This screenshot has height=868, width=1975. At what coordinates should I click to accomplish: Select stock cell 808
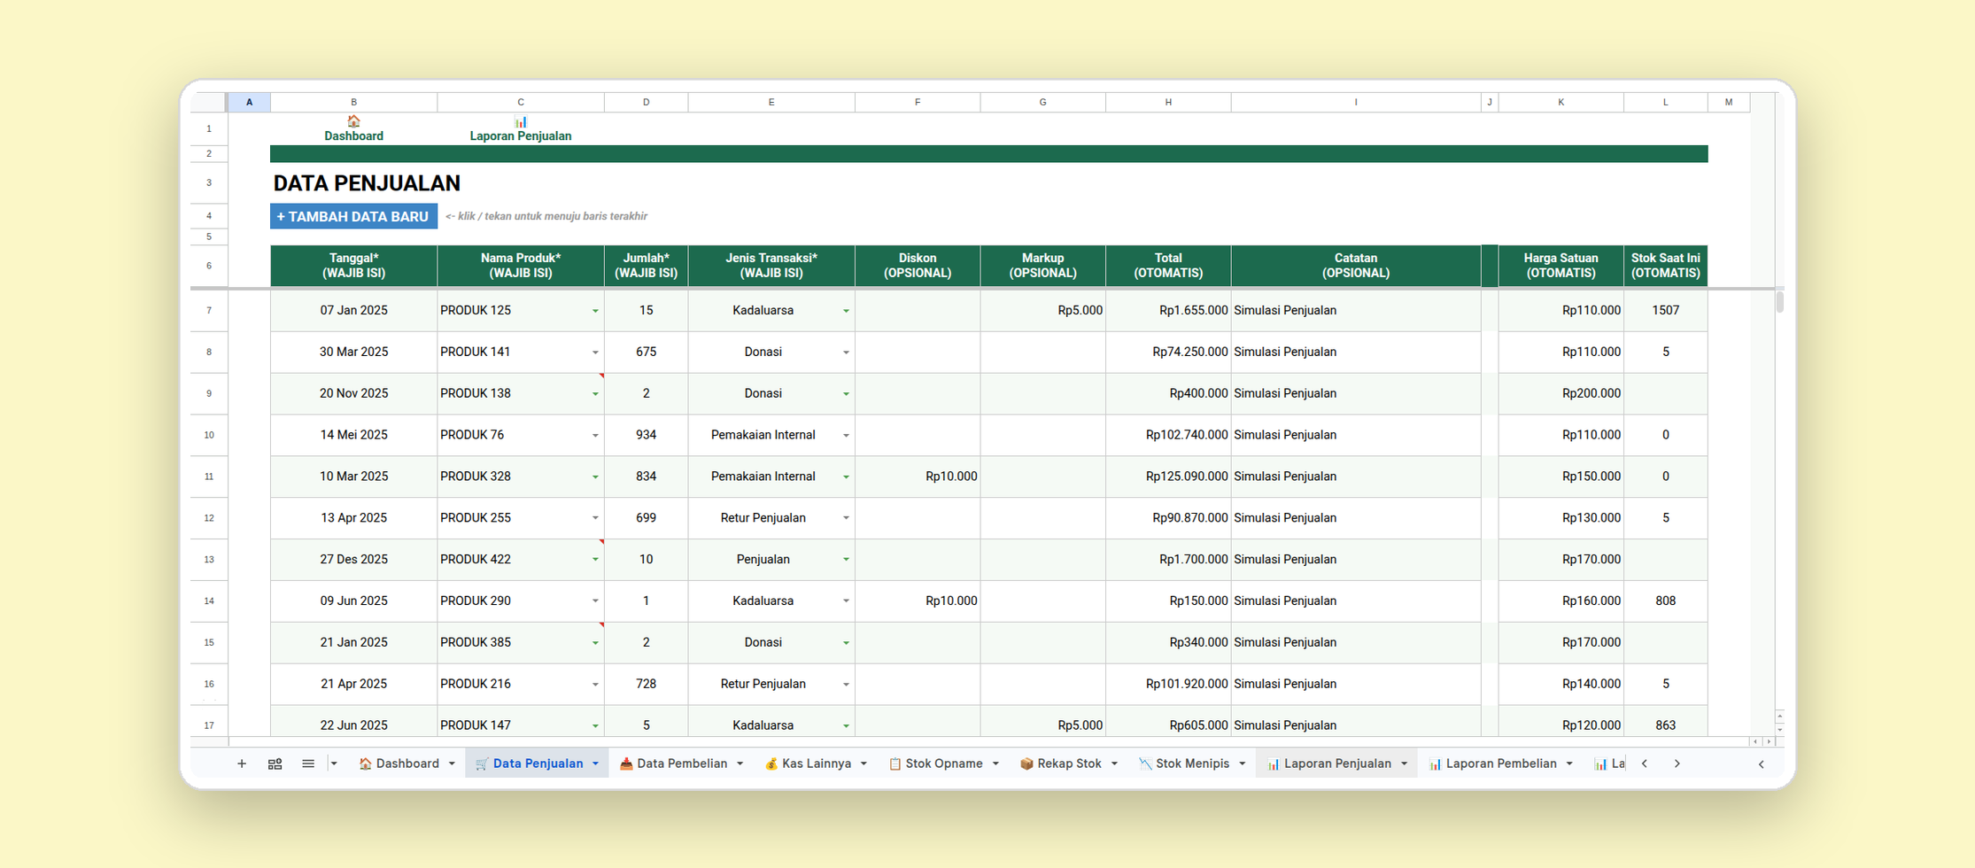(x=1665, y=601)
